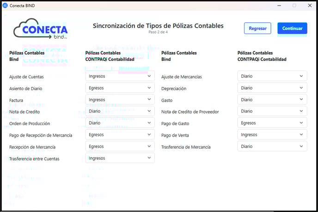Open the Ajuste de Mercancías dropdown
The height and width of the screenshot is (212, 318).
pos(272,76)
